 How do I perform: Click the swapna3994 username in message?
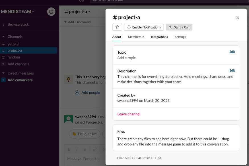[x=85, y=117]
